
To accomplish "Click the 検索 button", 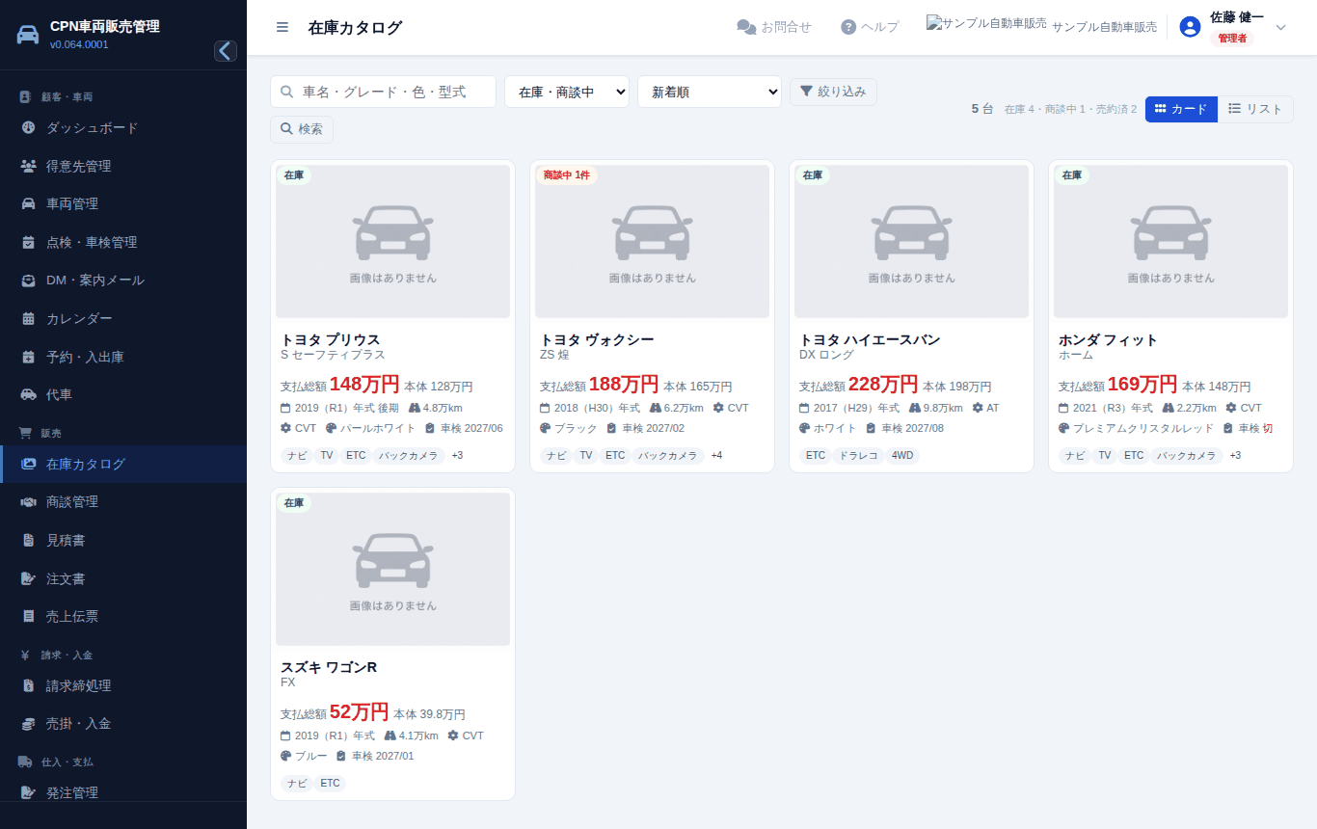I will pos(302,129).
